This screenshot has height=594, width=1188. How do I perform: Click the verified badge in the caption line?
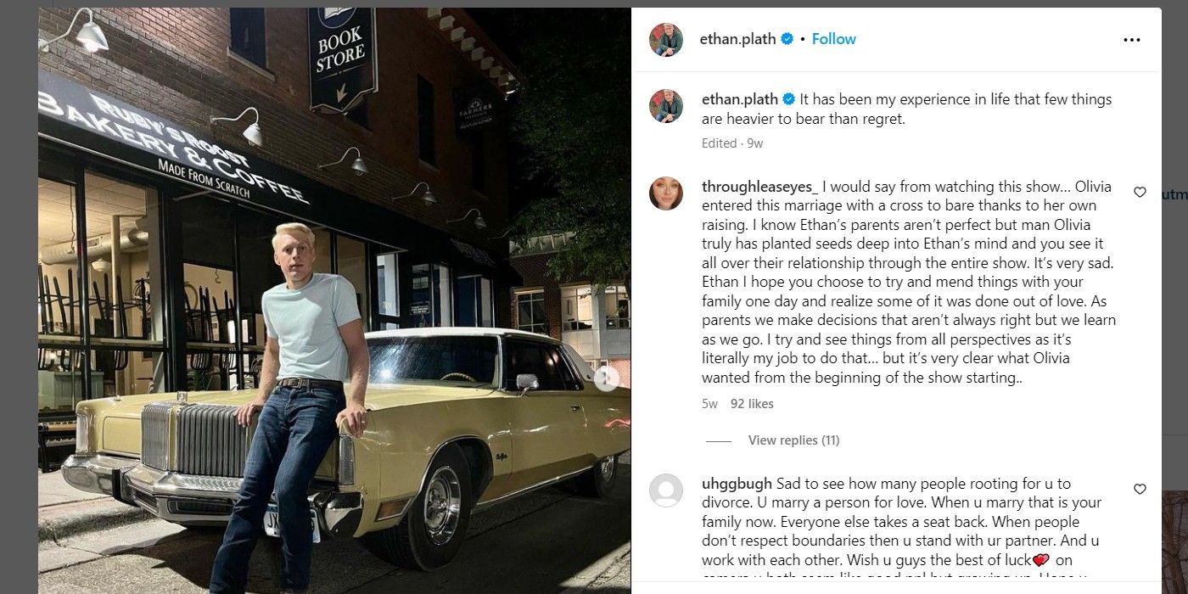[788, 99]
